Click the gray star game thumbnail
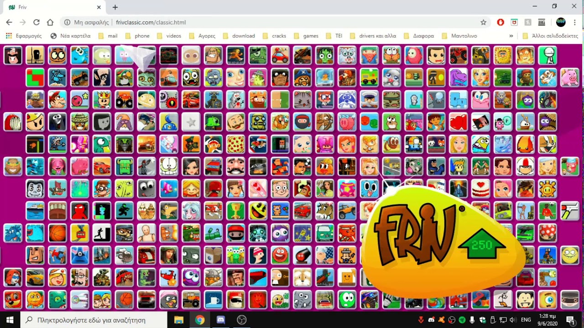The width and height of the screenshot is (584, 328). (x=191, y=122)
